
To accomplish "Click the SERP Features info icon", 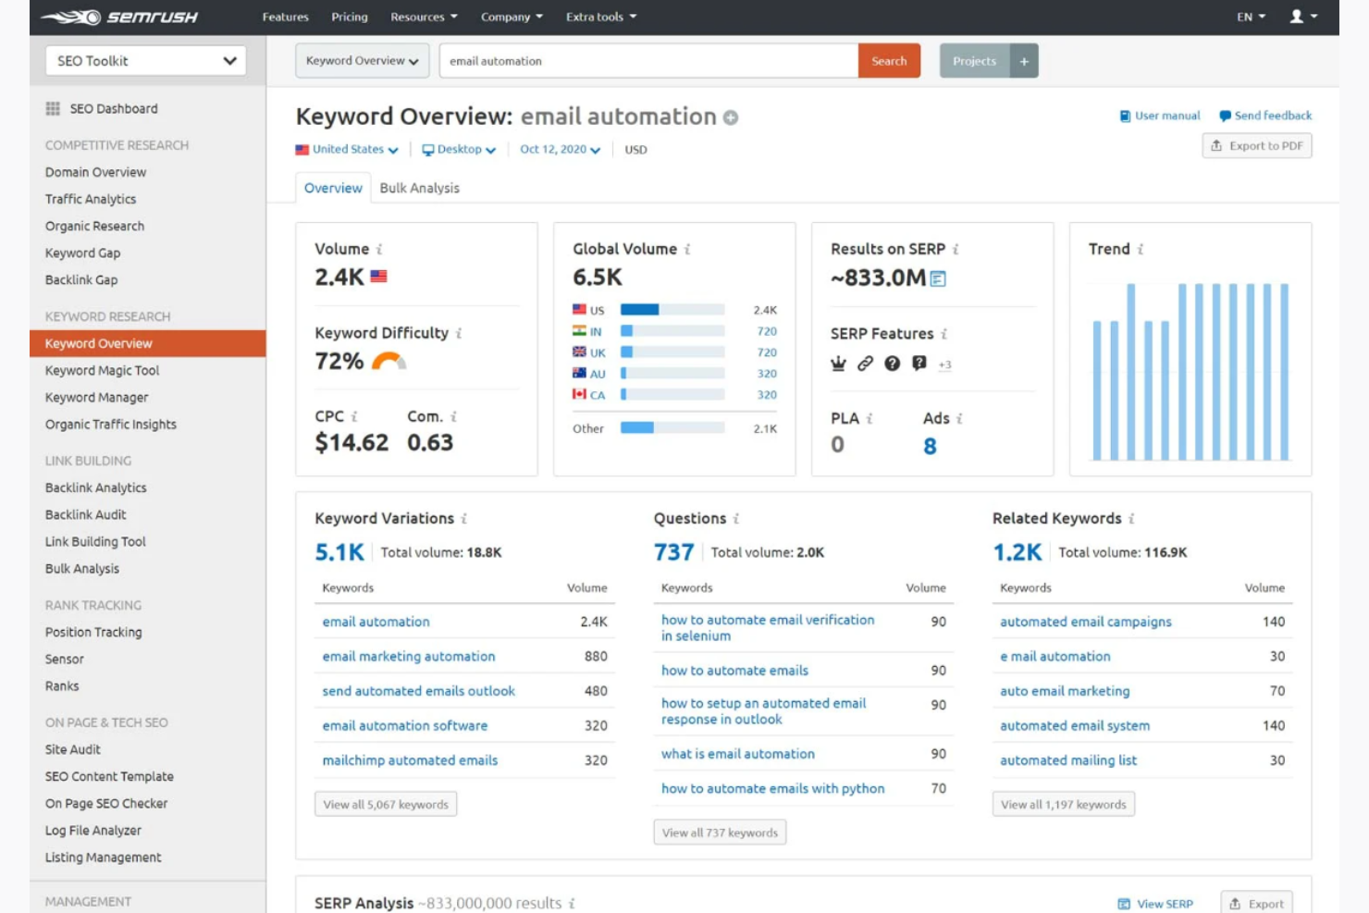I will tap(943, 334).
